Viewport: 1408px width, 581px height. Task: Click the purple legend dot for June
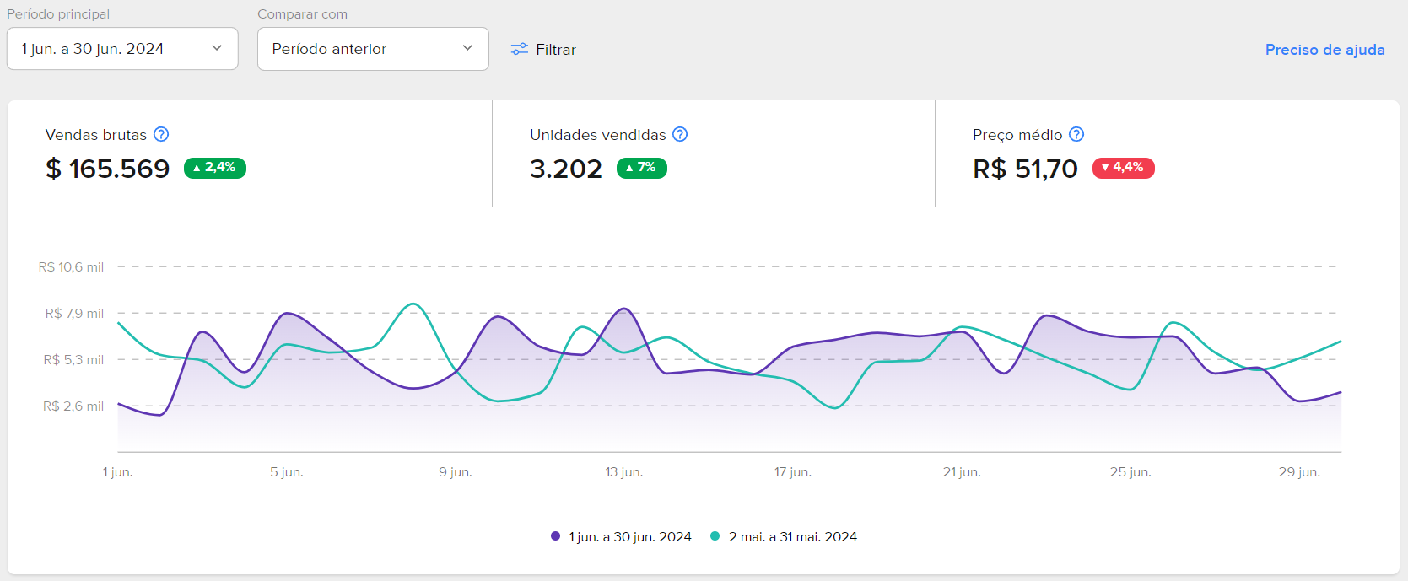[x=555, y=535]
